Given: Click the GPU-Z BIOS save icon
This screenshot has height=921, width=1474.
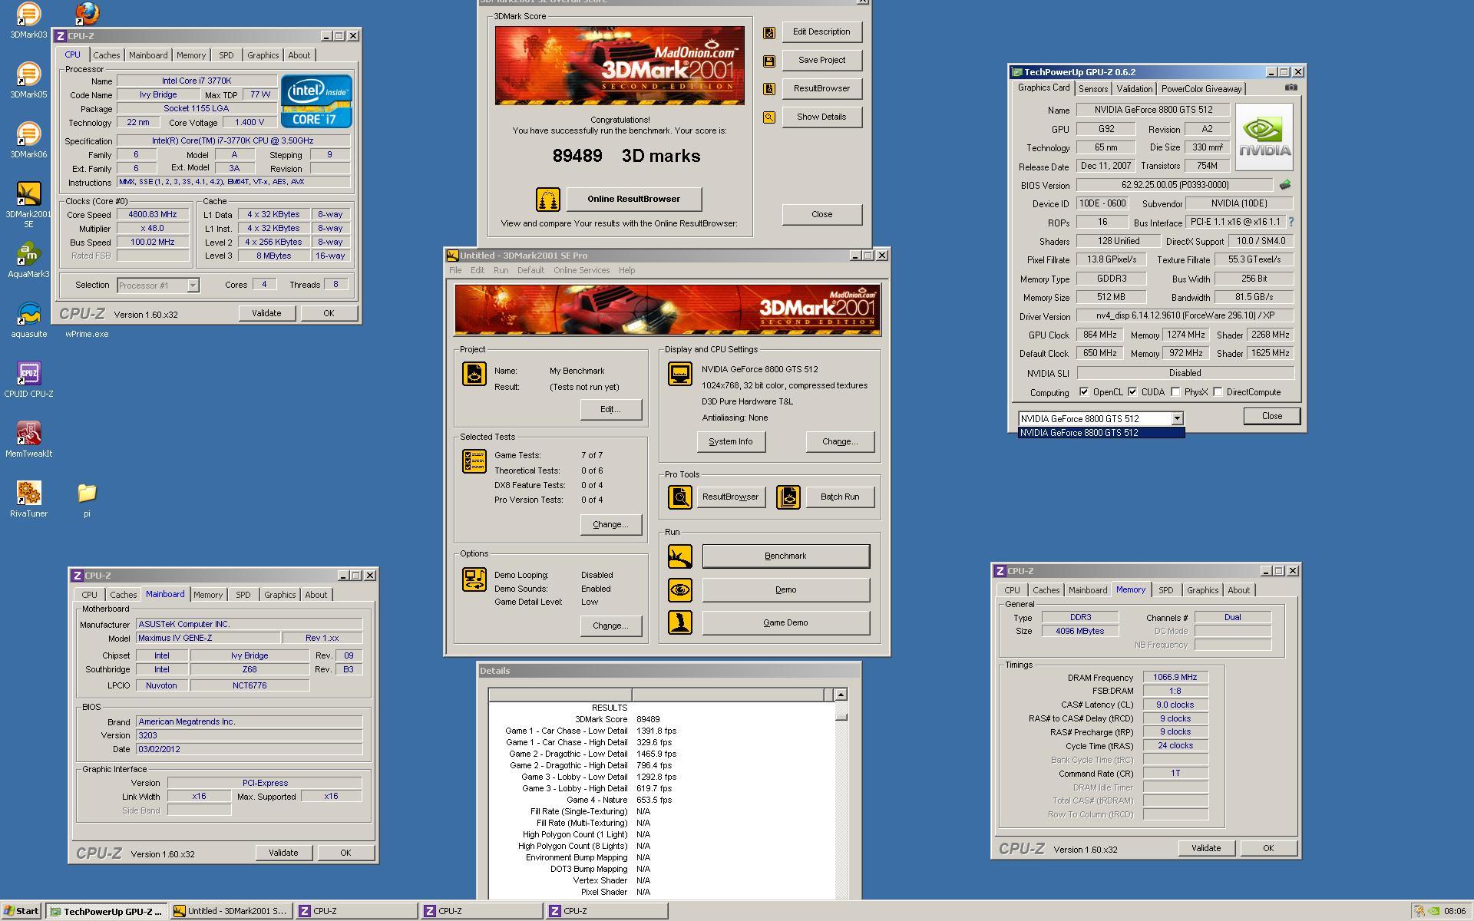Looking at the screenshot, I should [x=1284, y=185].
